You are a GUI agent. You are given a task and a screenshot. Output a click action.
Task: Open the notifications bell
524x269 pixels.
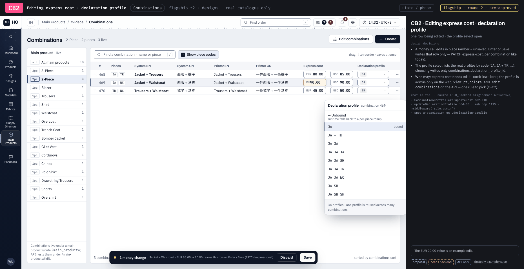[x=342, y=22]
